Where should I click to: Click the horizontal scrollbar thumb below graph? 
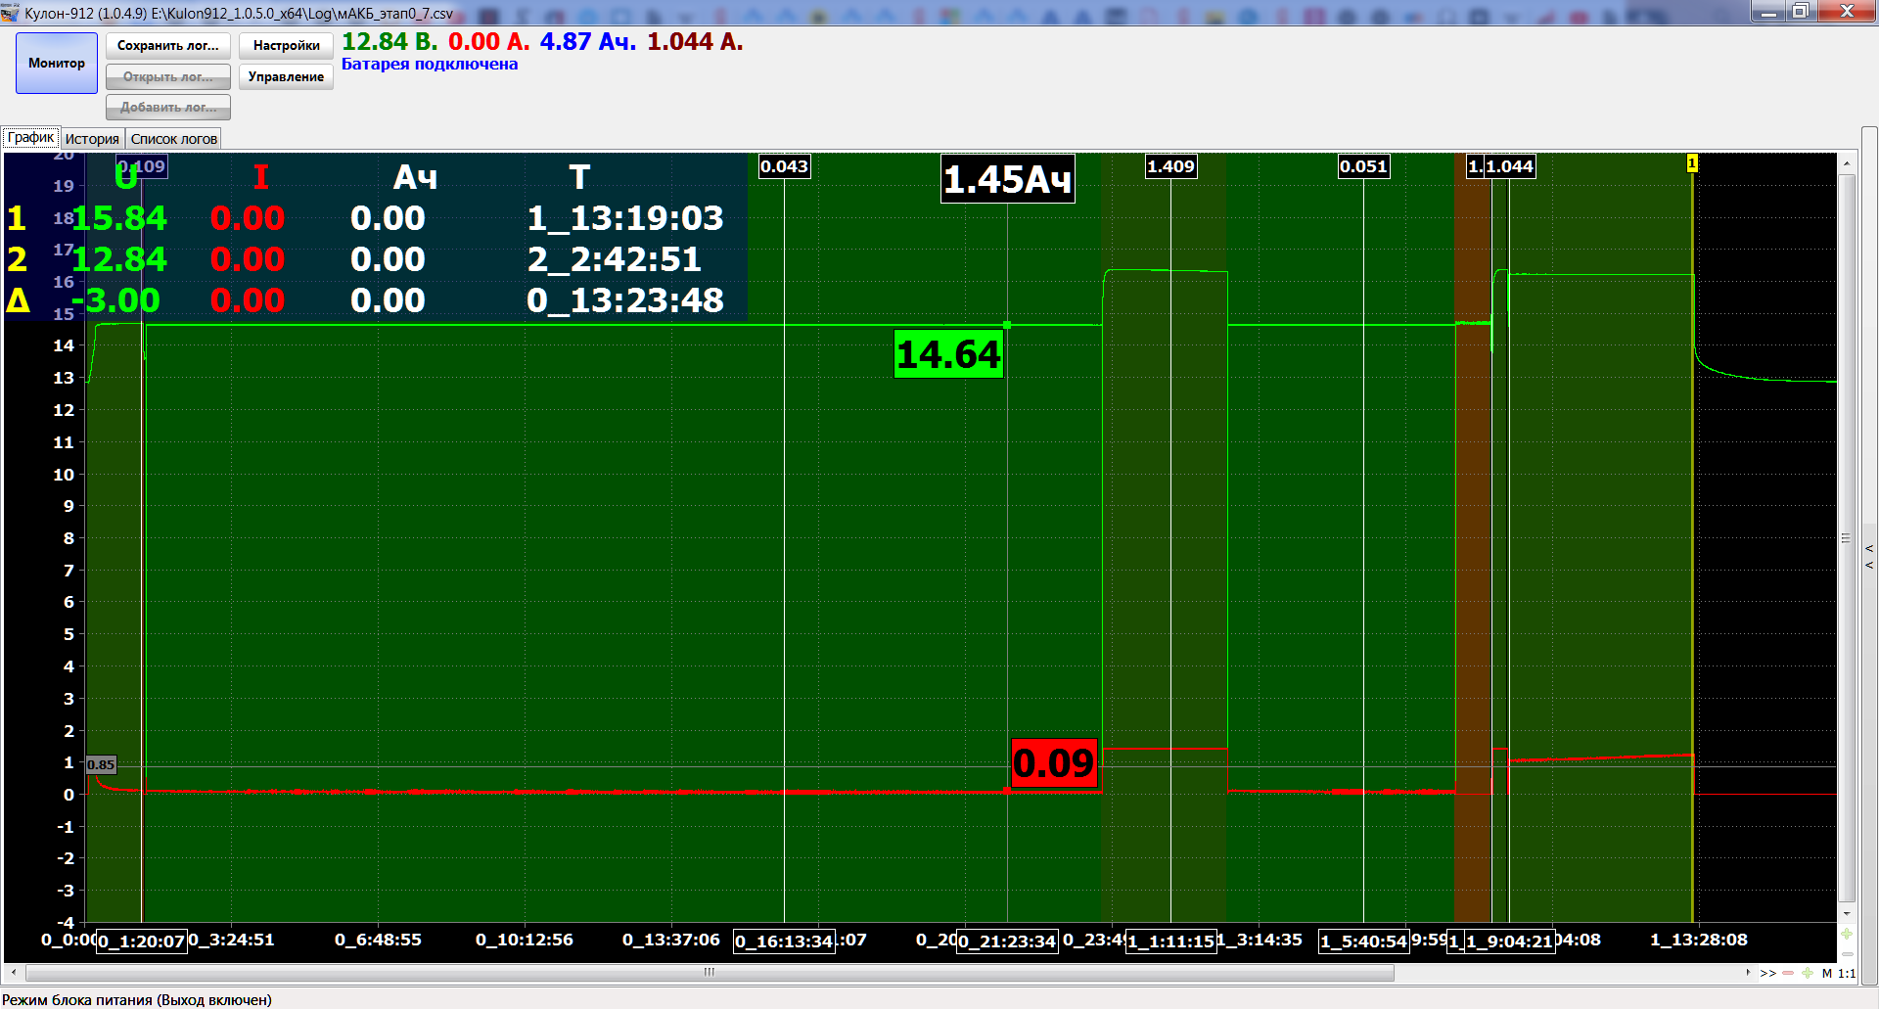coord(710,973)
